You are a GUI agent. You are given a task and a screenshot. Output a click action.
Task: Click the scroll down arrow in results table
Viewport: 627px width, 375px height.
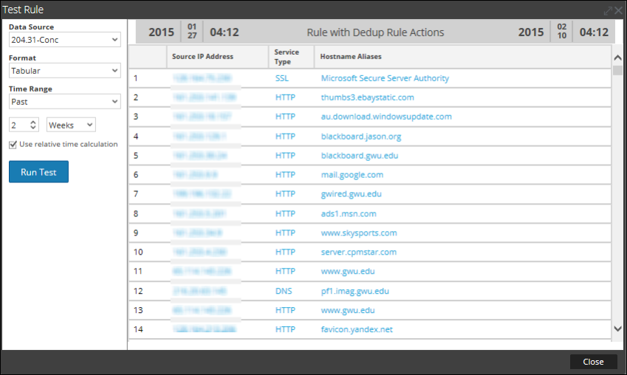coord(618,328)
